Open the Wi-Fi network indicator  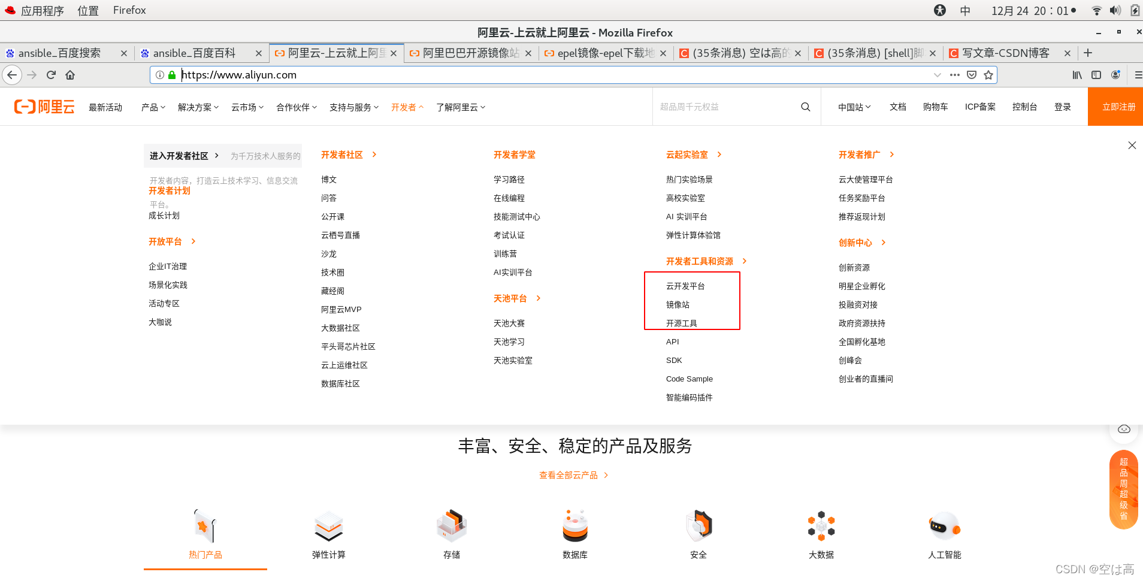pyautogui.click(x=1096, y=10)
